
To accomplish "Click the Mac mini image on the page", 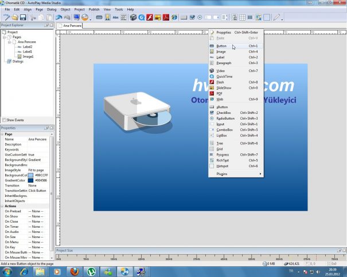I will pos(138,112).
